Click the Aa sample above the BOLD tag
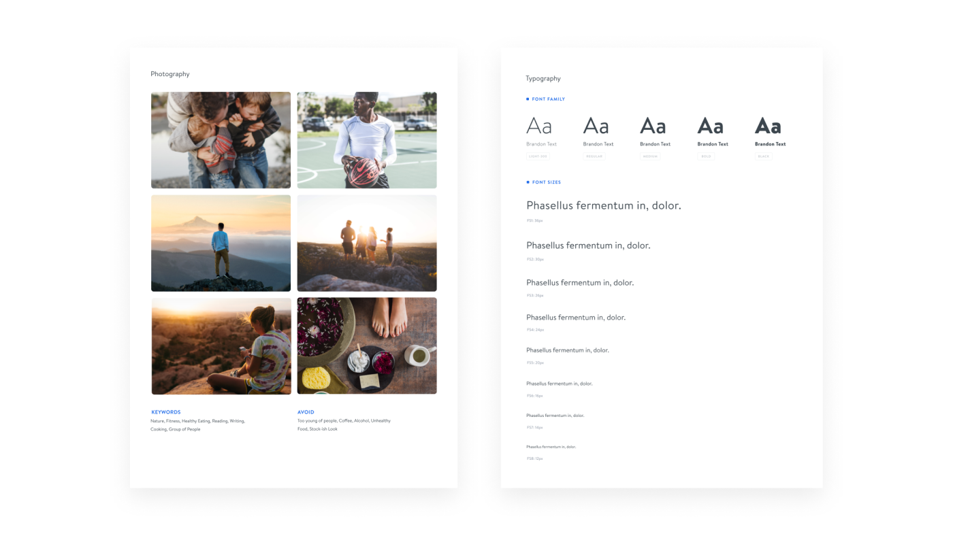Image resolution: width=953 pixels, height=536 pixels. coord(710,126)
